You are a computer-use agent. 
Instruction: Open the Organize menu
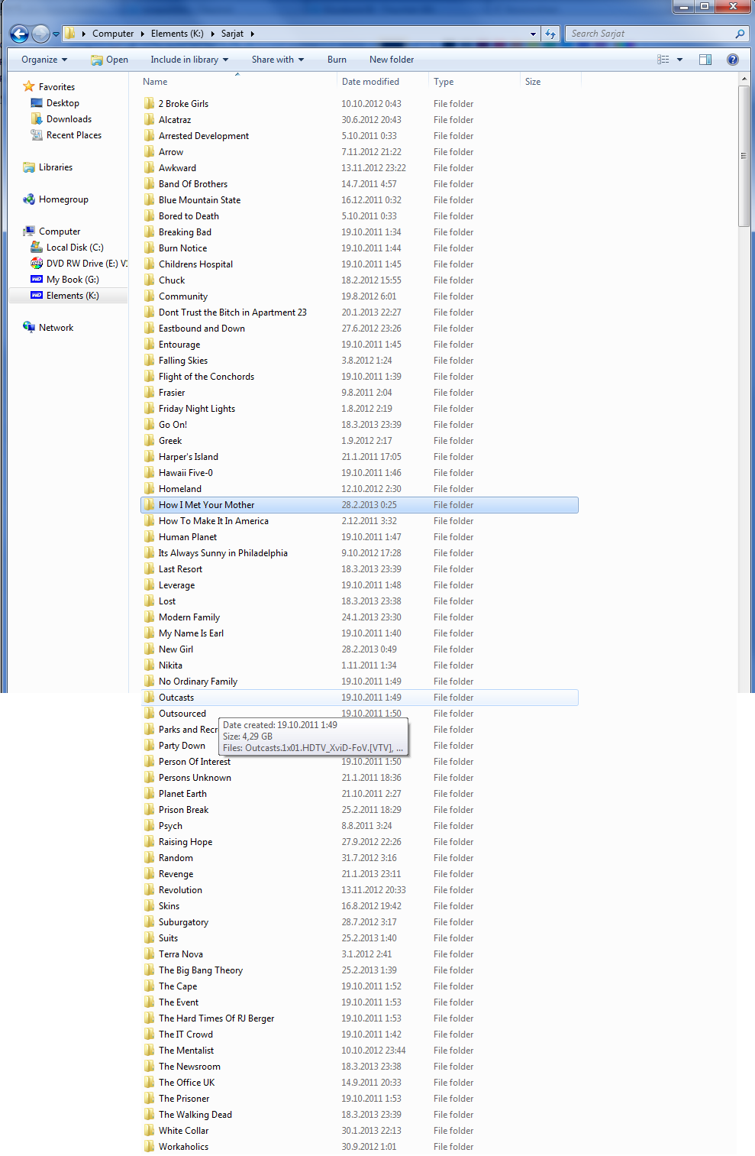click(44, 60)
